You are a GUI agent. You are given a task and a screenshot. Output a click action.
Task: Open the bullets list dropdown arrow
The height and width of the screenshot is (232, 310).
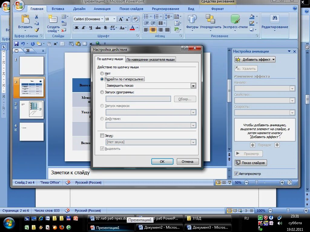151,16
